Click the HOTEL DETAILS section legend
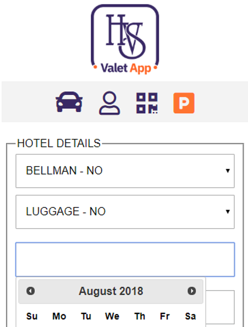This screenshot has height=327, width=248. point(59,144)
